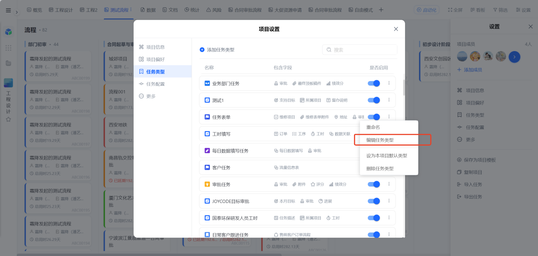Click the 搜索 input field
The image size is (538, 256).
click(359, 50)
